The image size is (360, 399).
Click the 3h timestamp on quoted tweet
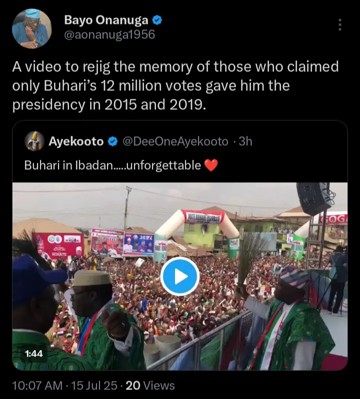click(x=245, y=142)
